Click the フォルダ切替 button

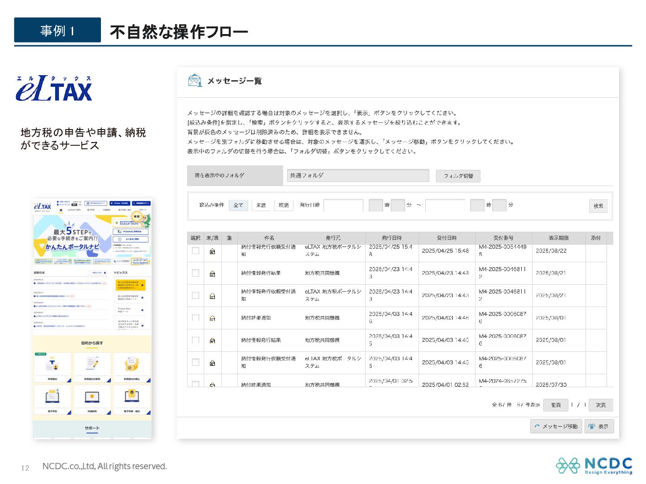pos(458,176)
